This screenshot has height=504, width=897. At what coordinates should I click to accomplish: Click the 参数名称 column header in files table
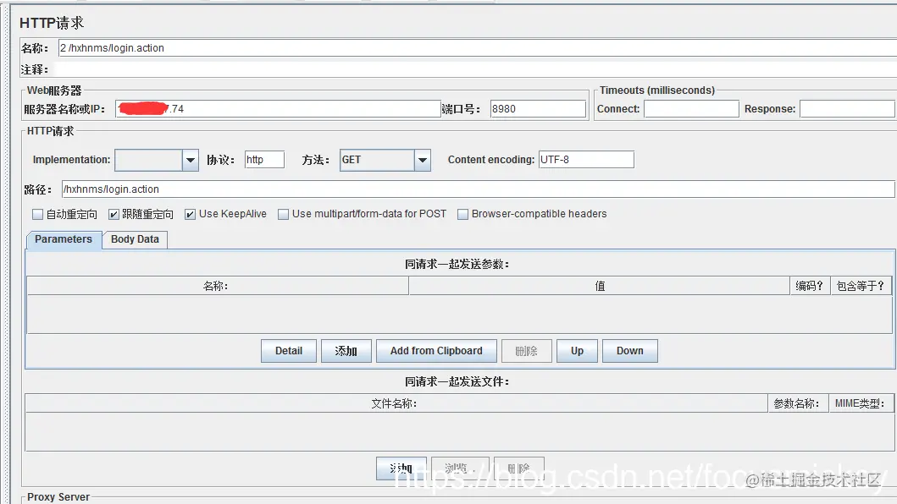(x=798, y=403)
